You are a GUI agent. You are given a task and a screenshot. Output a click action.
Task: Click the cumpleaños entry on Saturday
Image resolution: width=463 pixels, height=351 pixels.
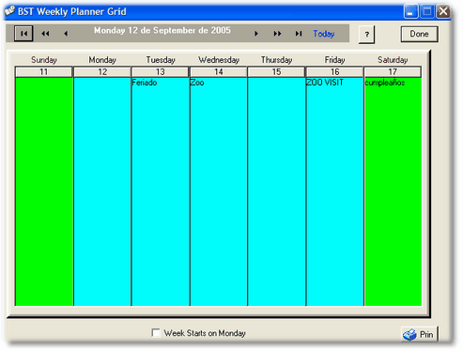385,83
